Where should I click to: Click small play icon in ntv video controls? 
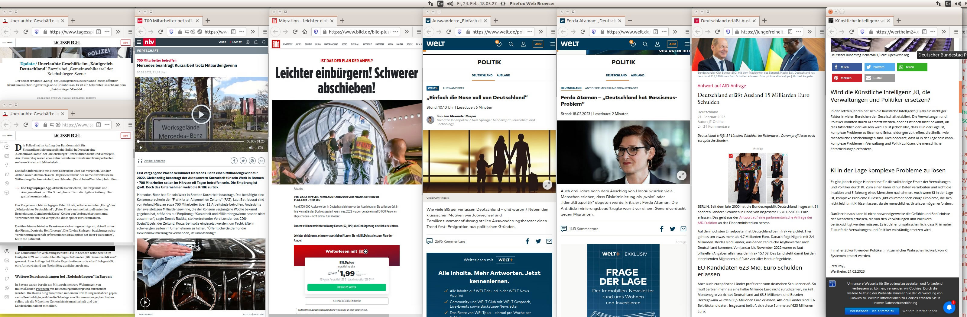(141, 148)
